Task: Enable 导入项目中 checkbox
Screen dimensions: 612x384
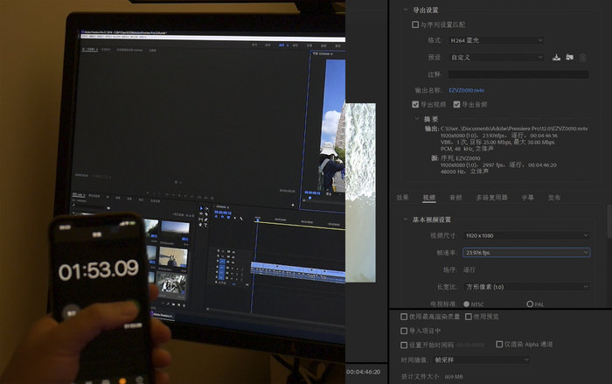Action: click(404, 331)
